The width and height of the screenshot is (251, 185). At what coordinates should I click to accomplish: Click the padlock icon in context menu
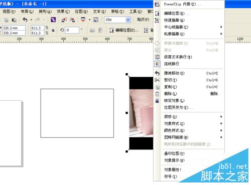coord(157,101)
